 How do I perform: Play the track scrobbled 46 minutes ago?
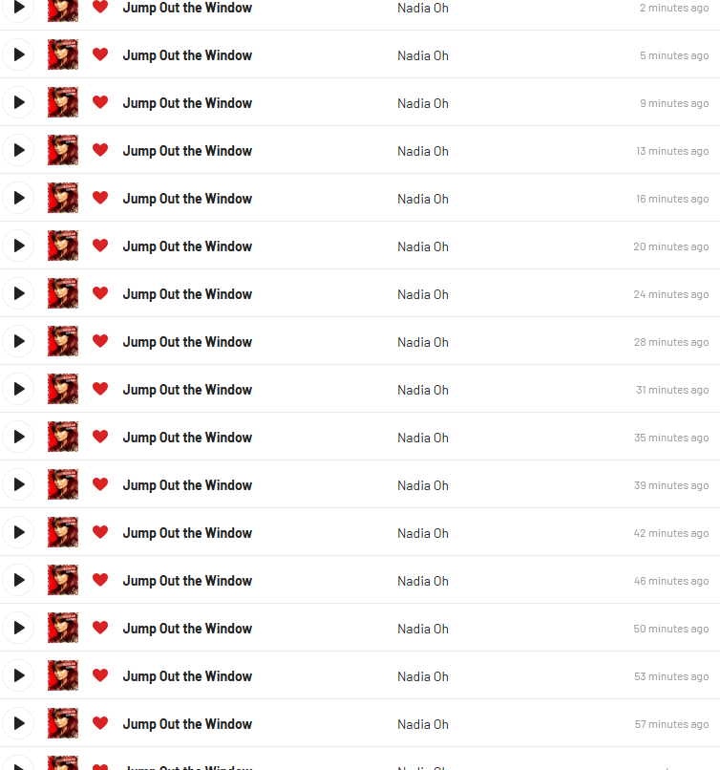19,580
